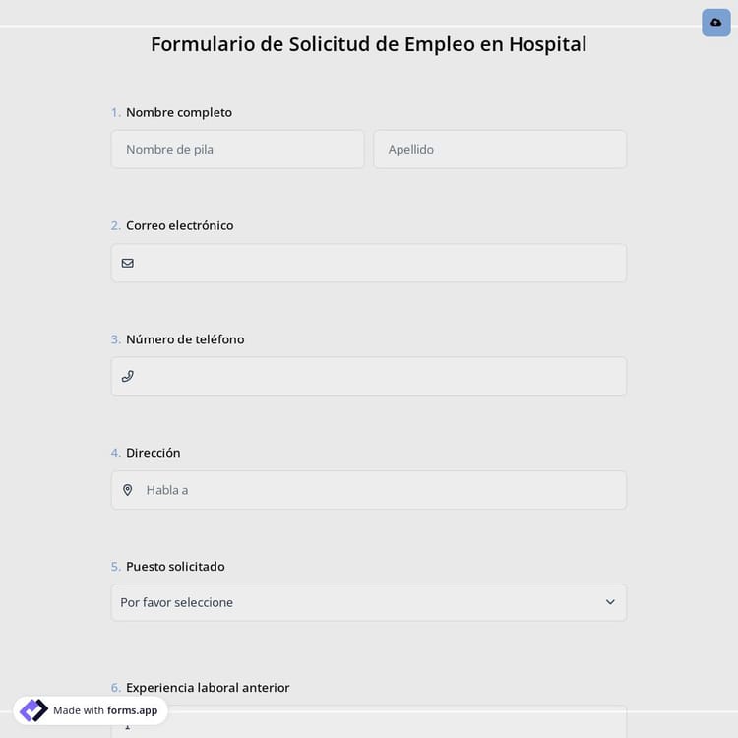Click the "Nombre completo" question label
The image size is (738, 738).
pyautogui.click(x=179, y=112)
